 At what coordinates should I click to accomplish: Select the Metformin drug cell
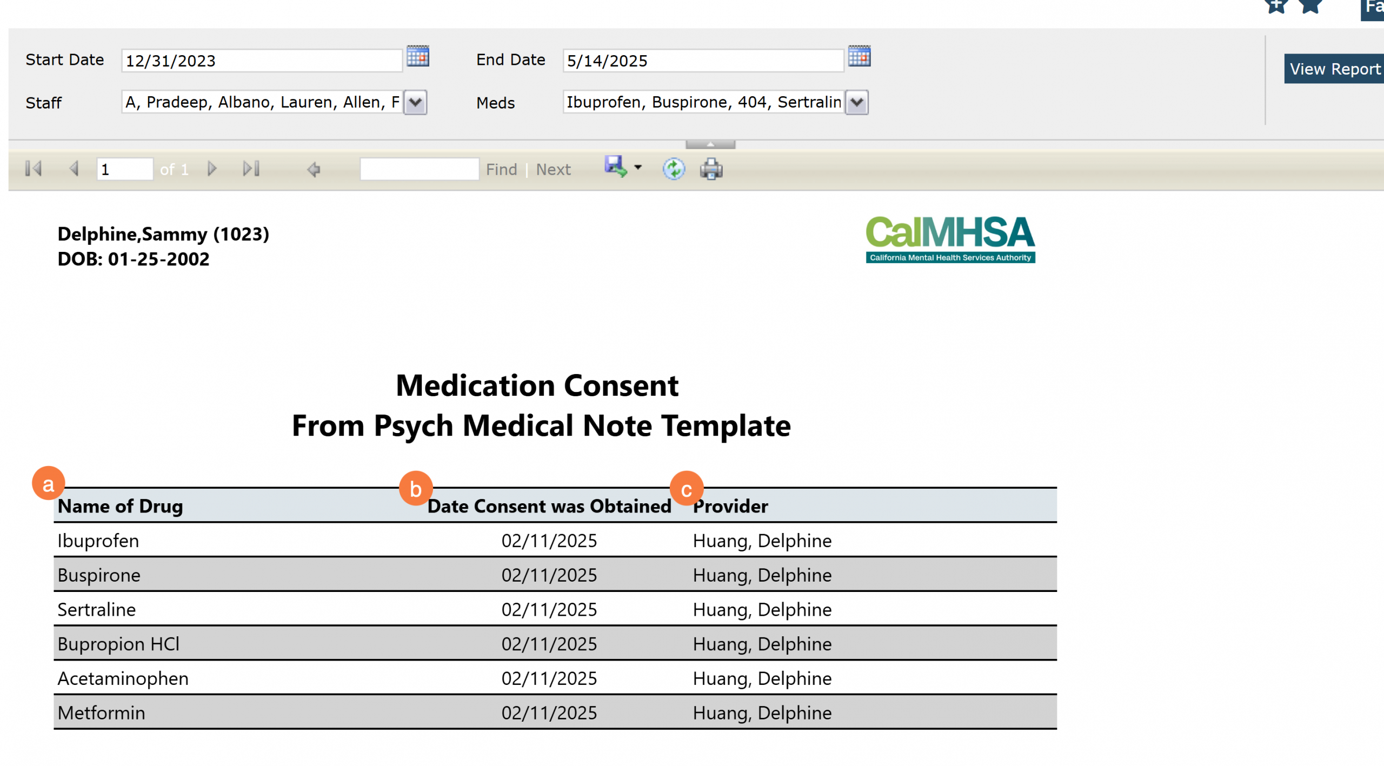(x=102, y=714)
